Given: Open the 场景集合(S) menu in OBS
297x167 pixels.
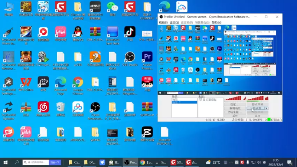Looking at the screenshot, I should coord(202,23).
